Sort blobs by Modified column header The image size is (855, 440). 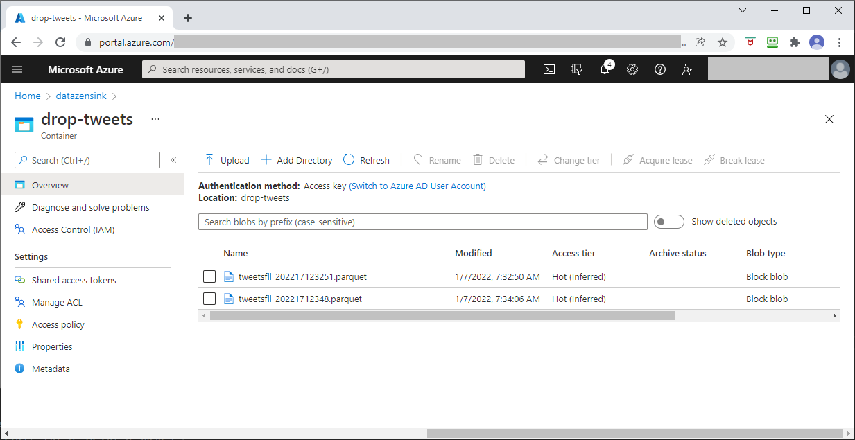coord(474,253)
